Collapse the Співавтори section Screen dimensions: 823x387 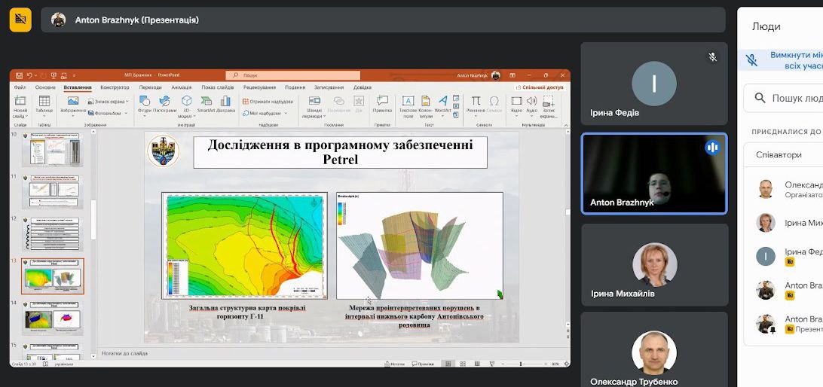(x=784, y=154)
